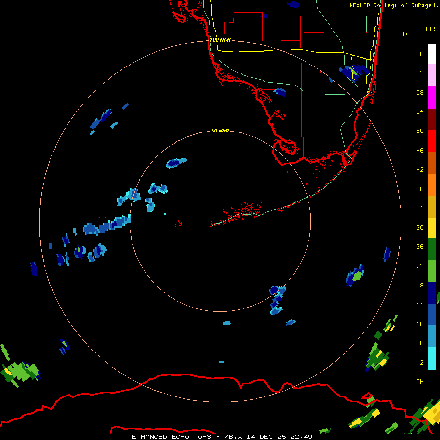Viewport: 440px width, 440px height.
Task: Click legend value "22"
Action: 420,266
